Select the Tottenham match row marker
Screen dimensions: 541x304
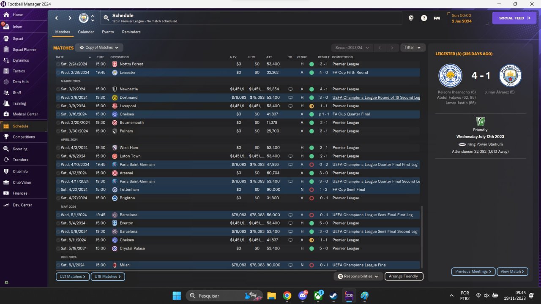pos(58,190)
